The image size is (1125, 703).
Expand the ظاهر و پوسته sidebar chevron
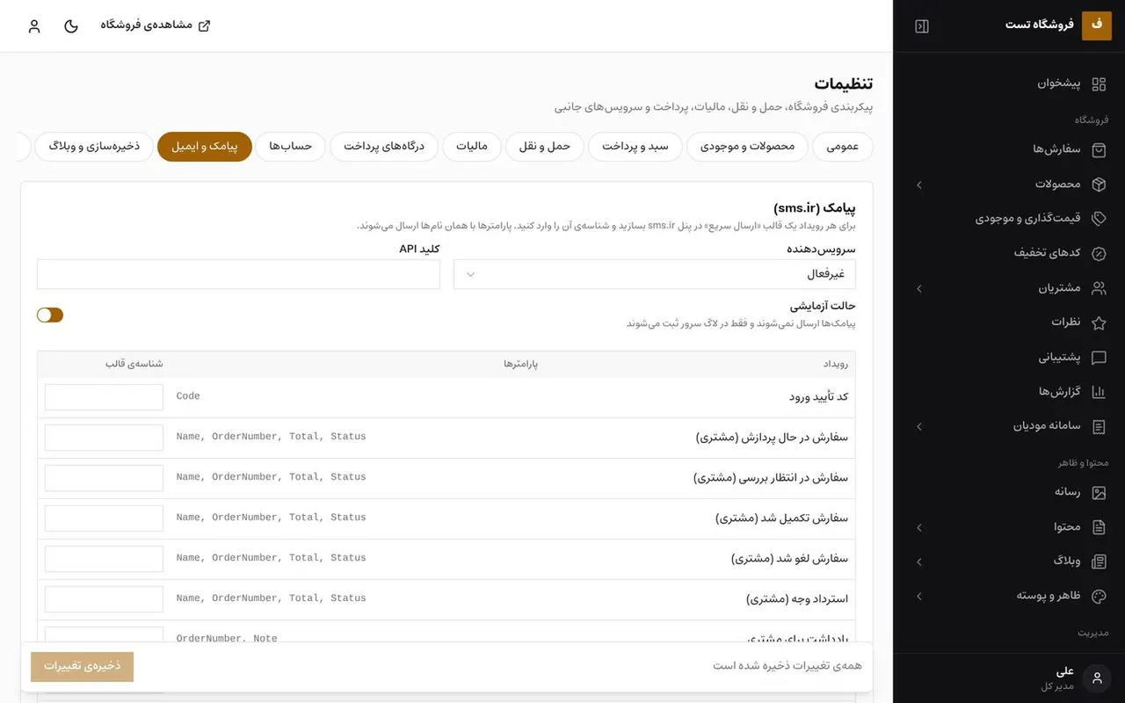919,596
